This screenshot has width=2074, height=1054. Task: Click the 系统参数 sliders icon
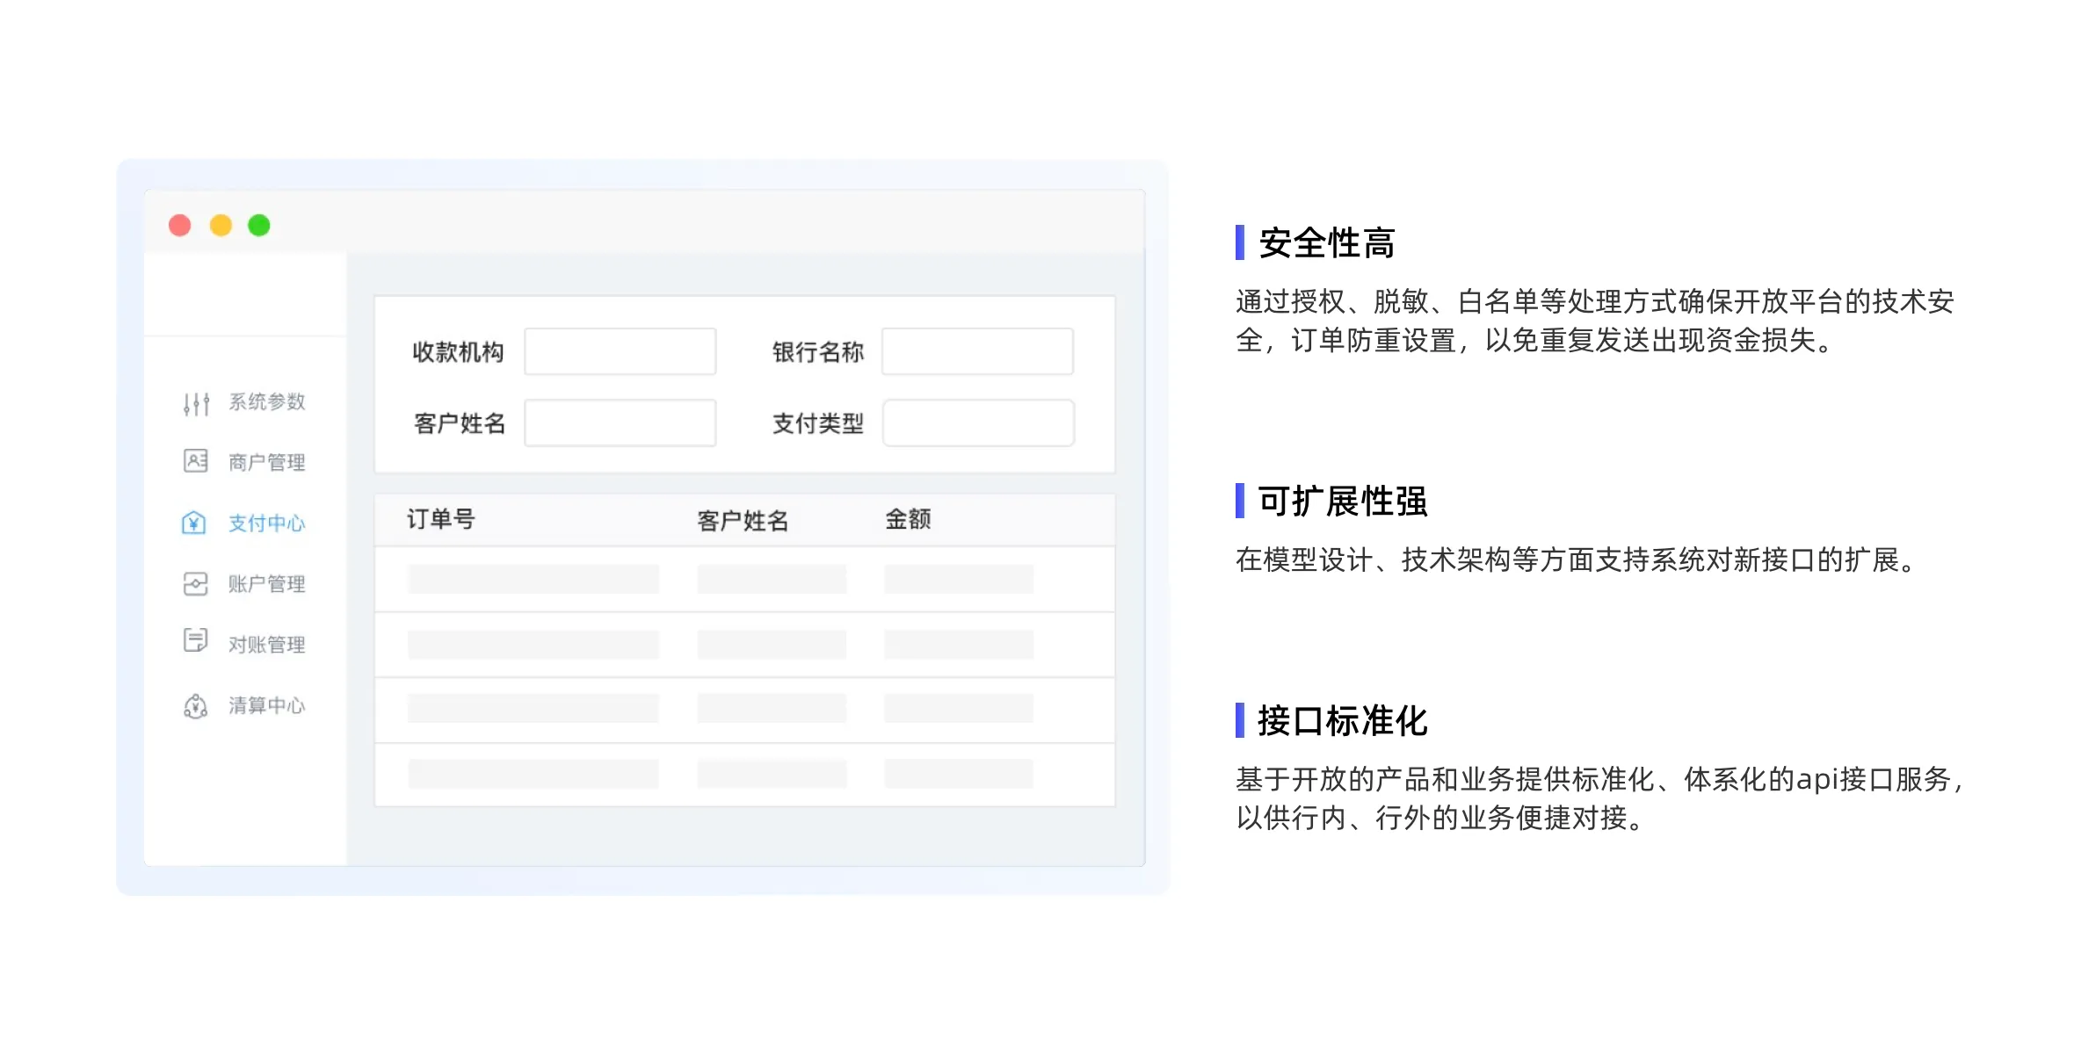click(x=196, y=403)
